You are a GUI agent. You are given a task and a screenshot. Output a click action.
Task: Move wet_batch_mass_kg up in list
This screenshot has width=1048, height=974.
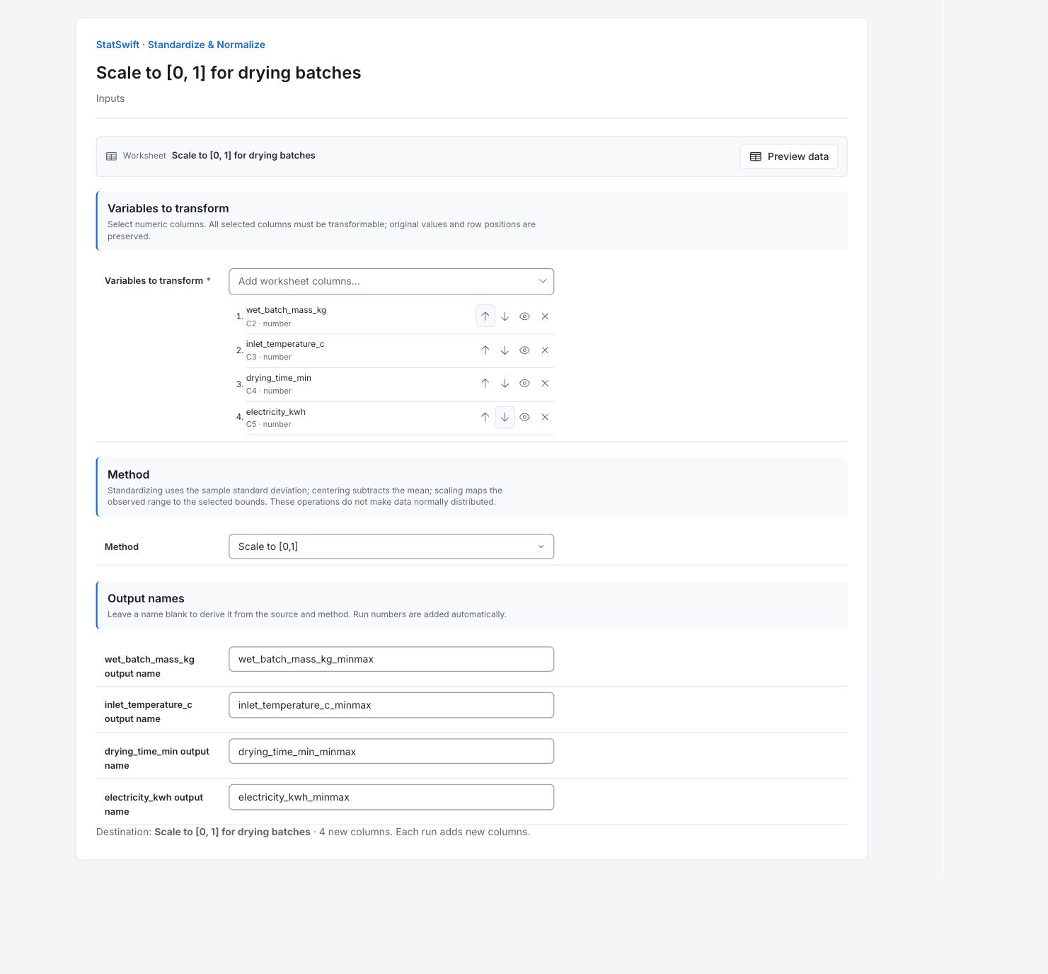[485, 316]
